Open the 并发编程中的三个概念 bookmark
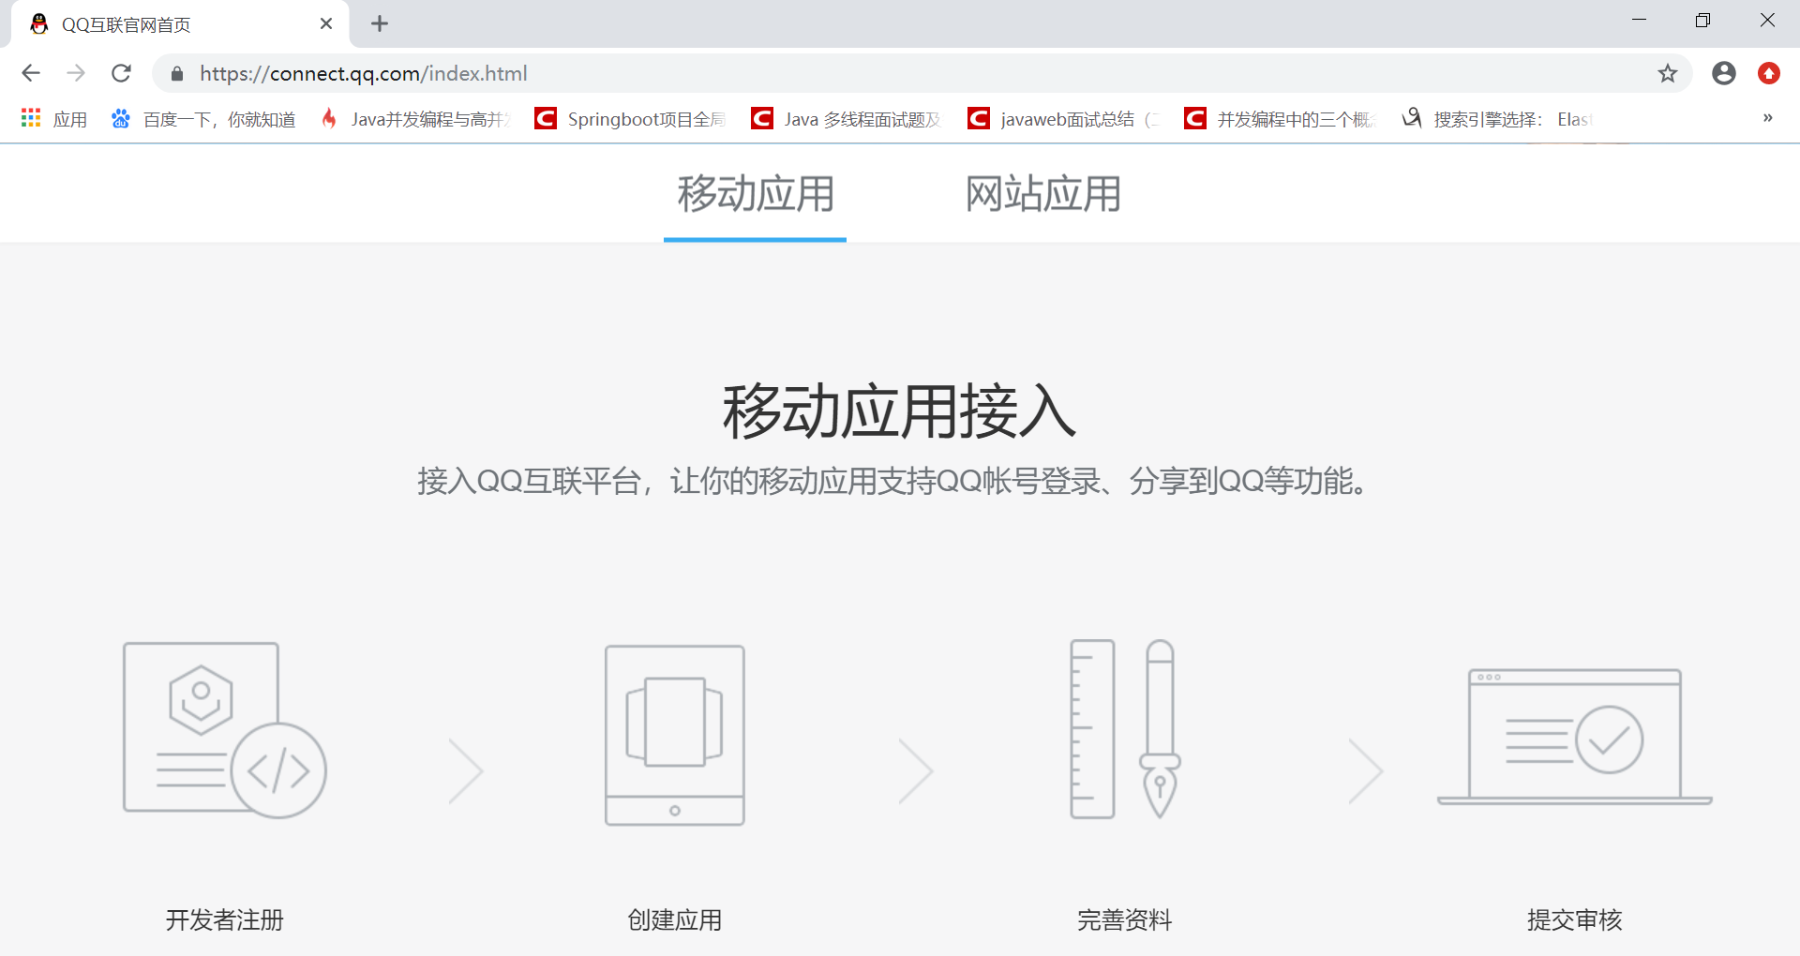The height and width of the screenshot is (956, 1800). click(1281, 119)
